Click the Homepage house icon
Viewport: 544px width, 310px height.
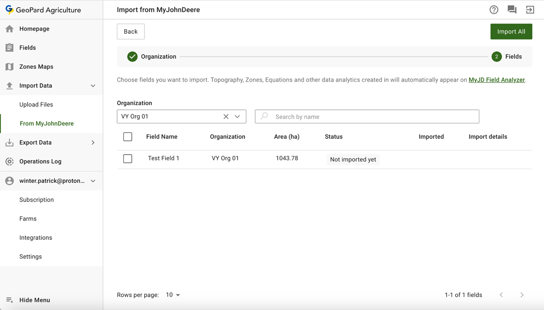click(9, 29)
